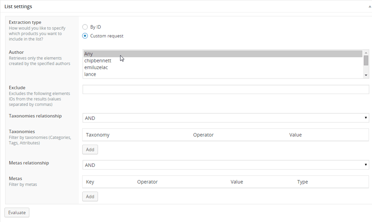372x222 pixels.
Task: Click the Author list scroll down arrow
Action: coord(366,75)
